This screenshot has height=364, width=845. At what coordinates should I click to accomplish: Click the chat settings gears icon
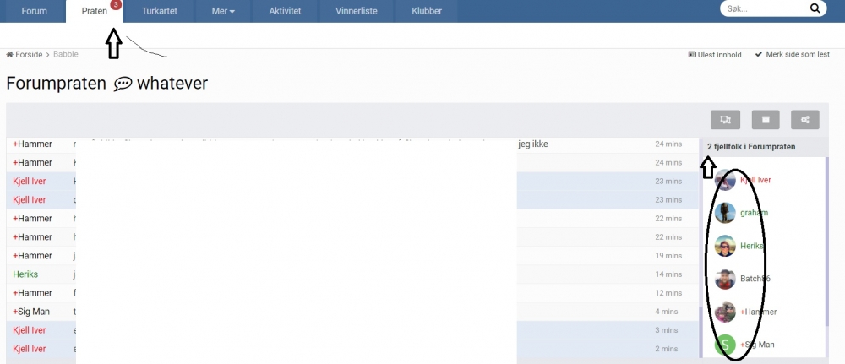coord(804,120)
